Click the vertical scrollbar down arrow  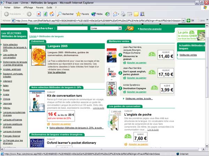coord(207,146)
